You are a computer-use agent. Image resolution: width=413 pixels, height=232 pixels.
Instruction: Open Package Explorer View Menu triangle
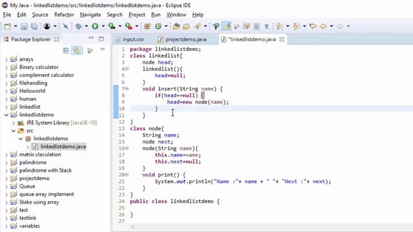103,50
